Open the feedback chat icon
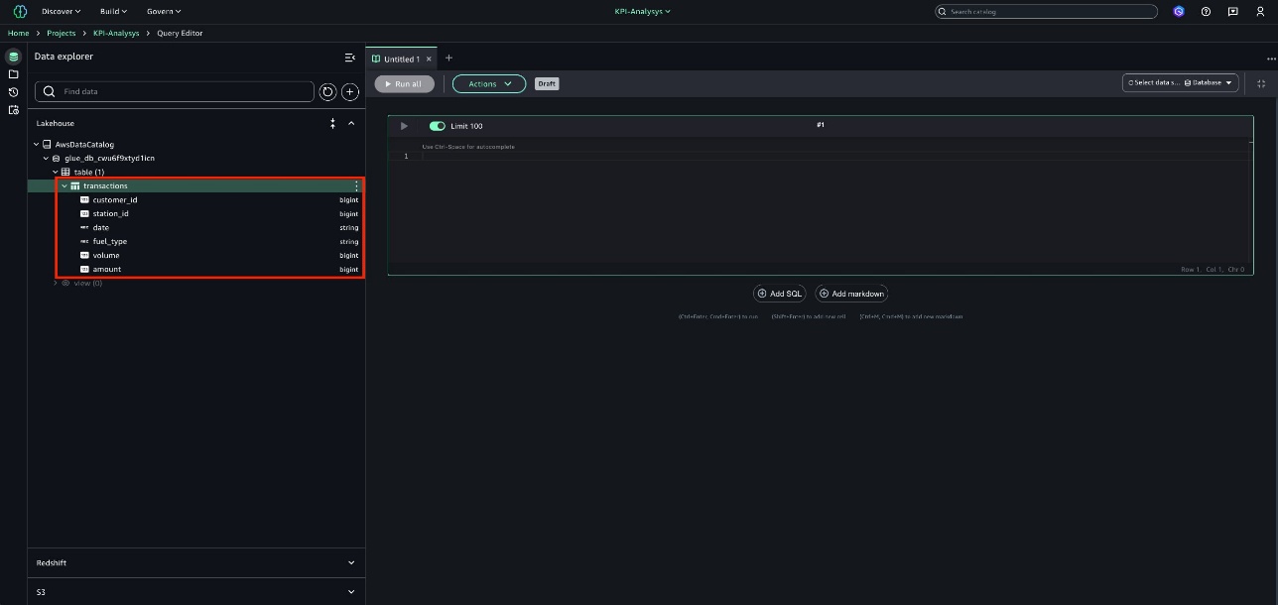The width and height of the screenshot is (1278, 605). [x=1232, y=11]
